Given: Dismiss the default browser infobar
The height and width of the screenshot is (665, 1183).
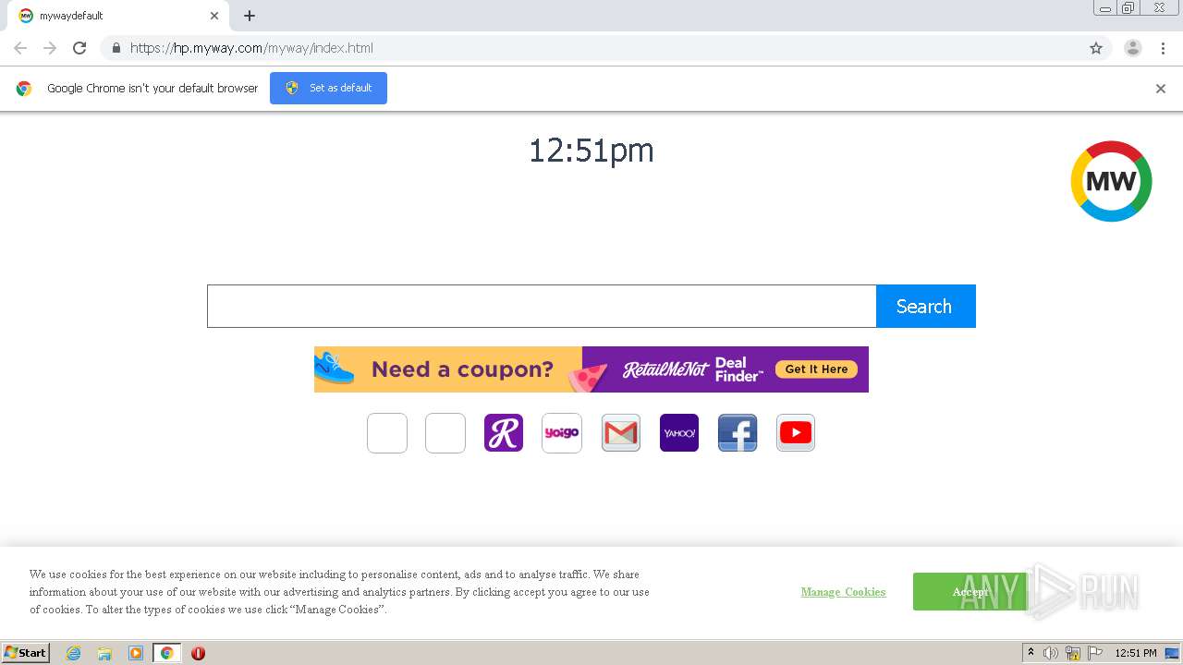Looking at the screenshot, I should coord(1161,89).
